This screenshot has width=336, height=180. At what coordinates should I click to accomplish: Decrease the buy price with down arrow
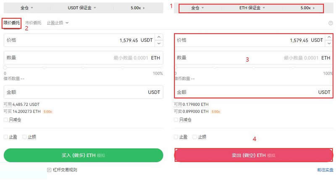[159, 43]
